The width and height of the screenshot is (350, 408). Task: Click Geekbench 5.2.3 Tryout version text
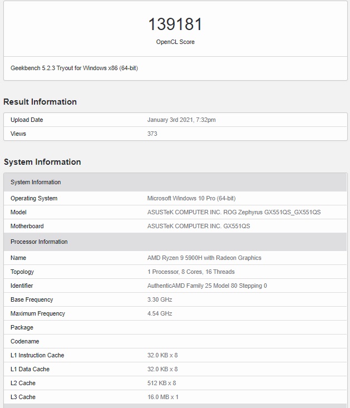tap(74, 68)
